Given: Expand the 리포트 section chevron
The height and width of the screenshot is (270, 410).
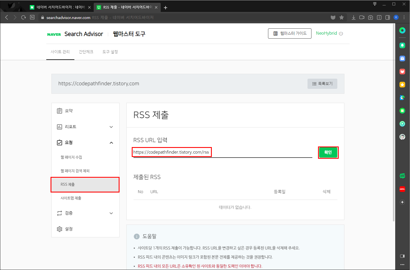Looking at the screenshot, I should 111,127.
